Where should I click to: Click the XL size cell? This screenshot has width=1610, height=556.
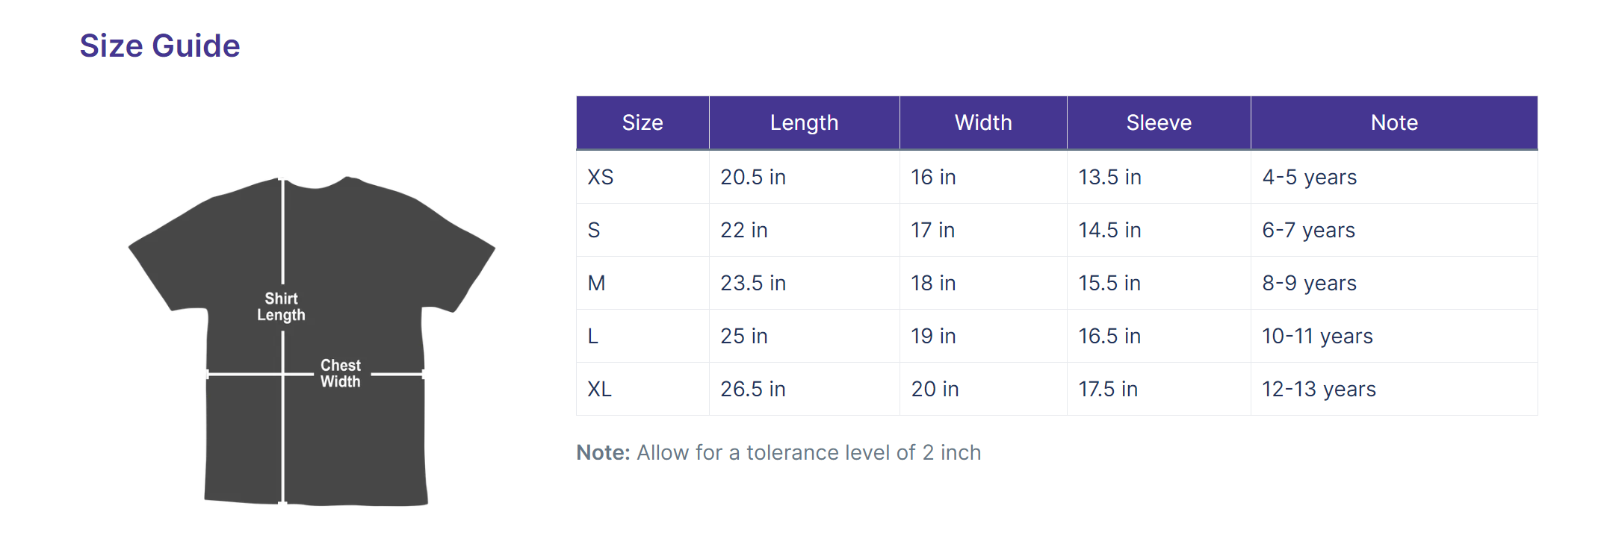643,389
